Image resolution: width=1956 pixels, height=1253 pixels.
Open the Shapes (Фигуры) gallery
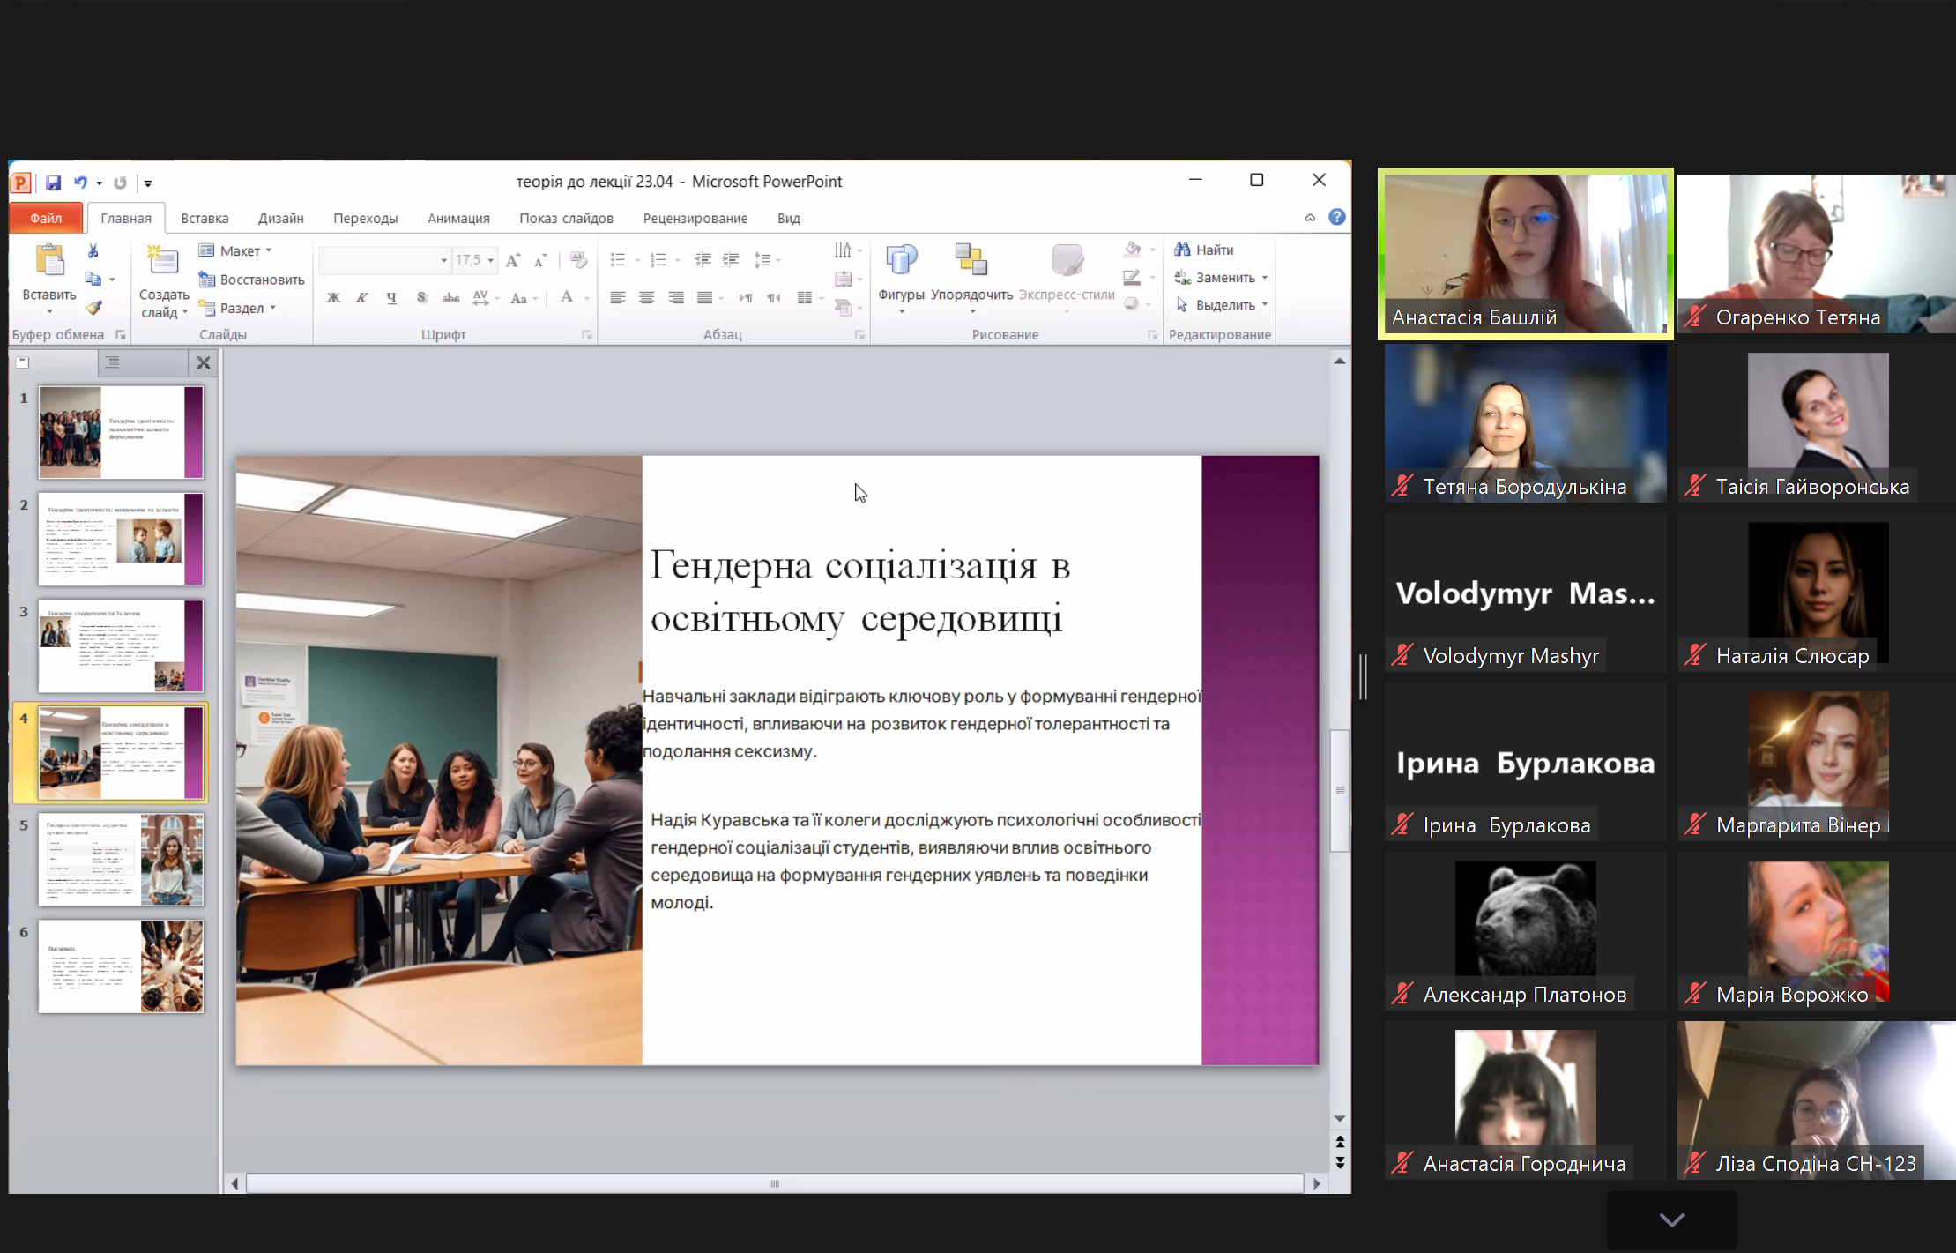(x=901, y=261)
